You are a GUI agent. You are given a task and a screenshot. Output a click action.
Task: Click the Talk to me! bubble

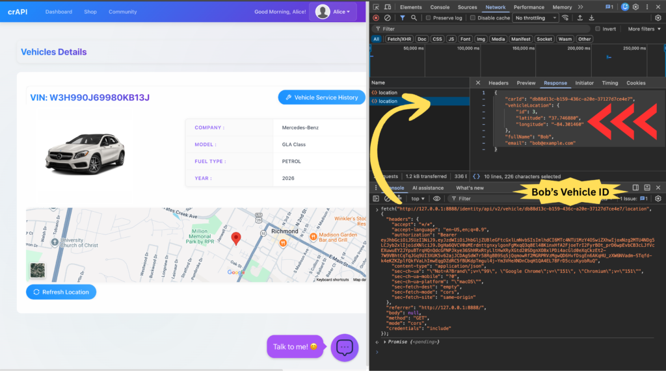295,347
